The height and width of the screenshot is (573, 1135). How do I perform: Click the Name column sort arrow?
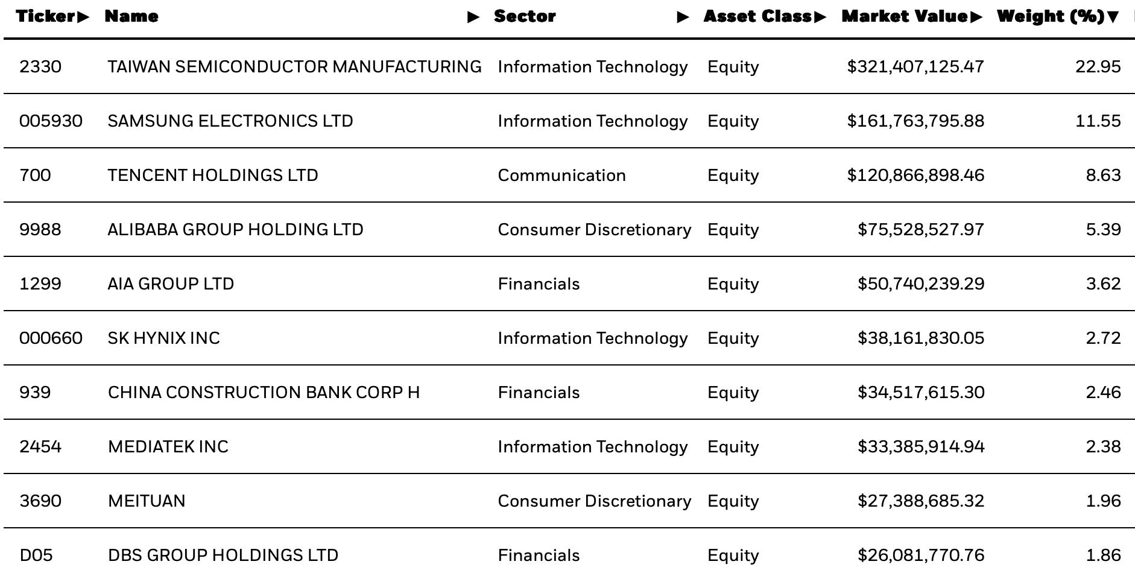[474, 17]
